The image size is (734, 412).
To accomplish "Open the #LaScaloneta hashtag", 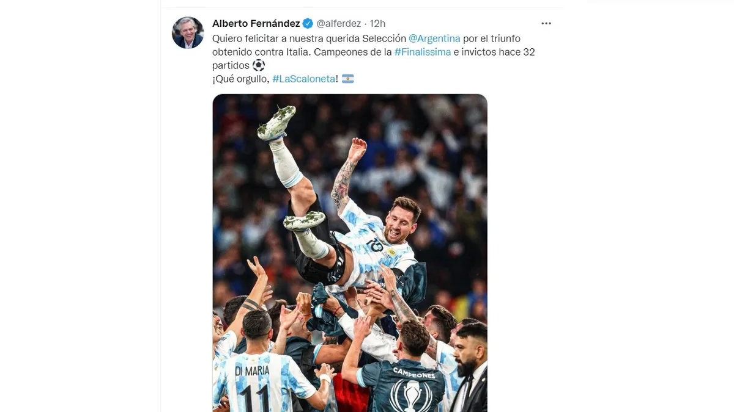I will click(304, 79).
